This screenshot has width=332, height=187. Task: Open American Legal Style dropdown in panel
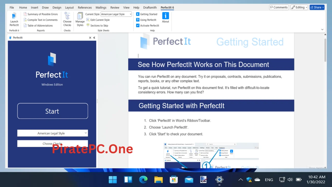click(x=53, y=133)
